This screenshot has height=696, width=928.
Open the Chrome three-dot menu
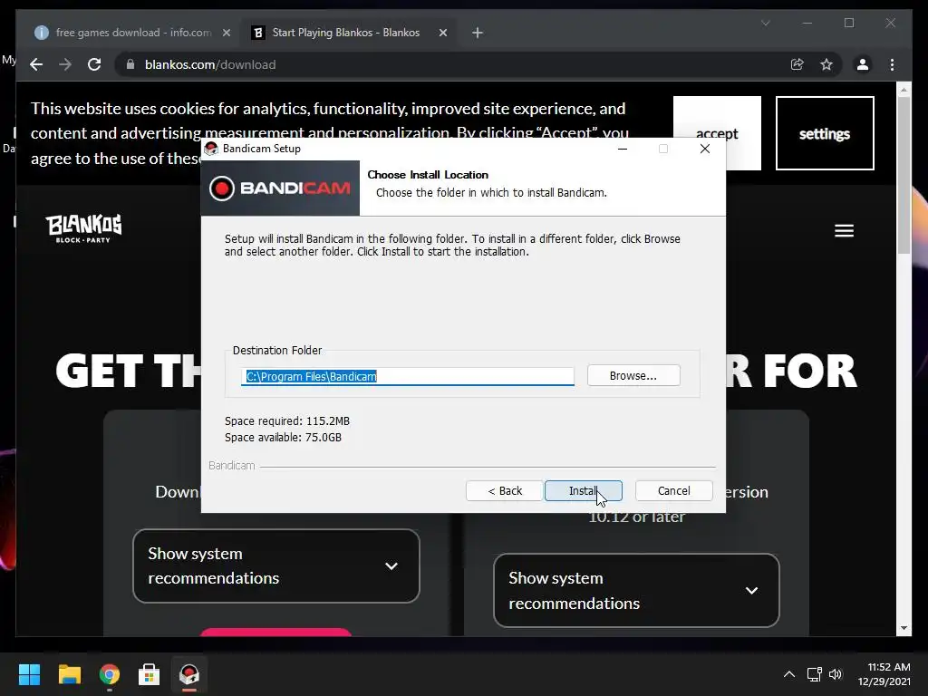[892, 64]
